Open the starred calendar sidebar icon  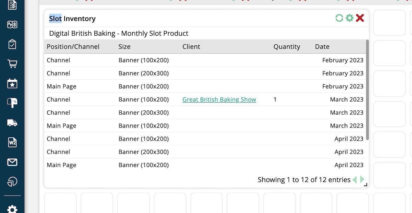pyautogui.click(x=12, y=83)
